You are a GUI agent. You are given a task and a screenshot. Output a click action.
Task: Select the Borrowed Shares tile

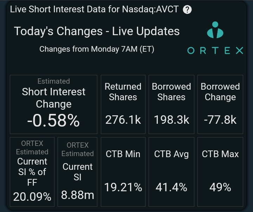click(171, 104)
